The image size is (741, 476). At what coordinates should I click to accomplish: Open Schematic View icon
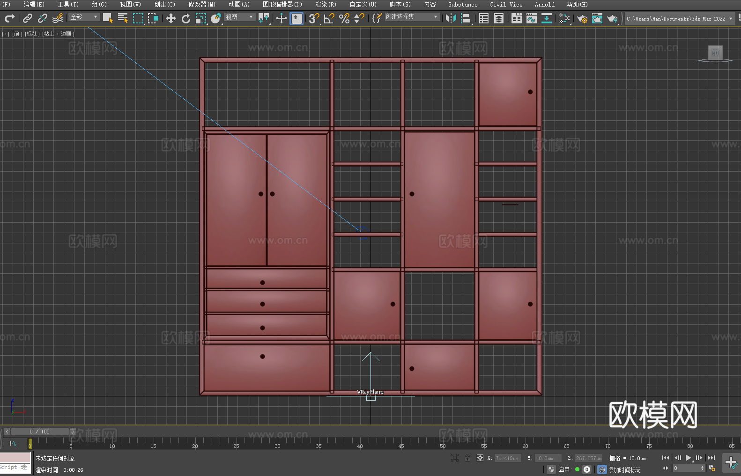click(547, 18)
